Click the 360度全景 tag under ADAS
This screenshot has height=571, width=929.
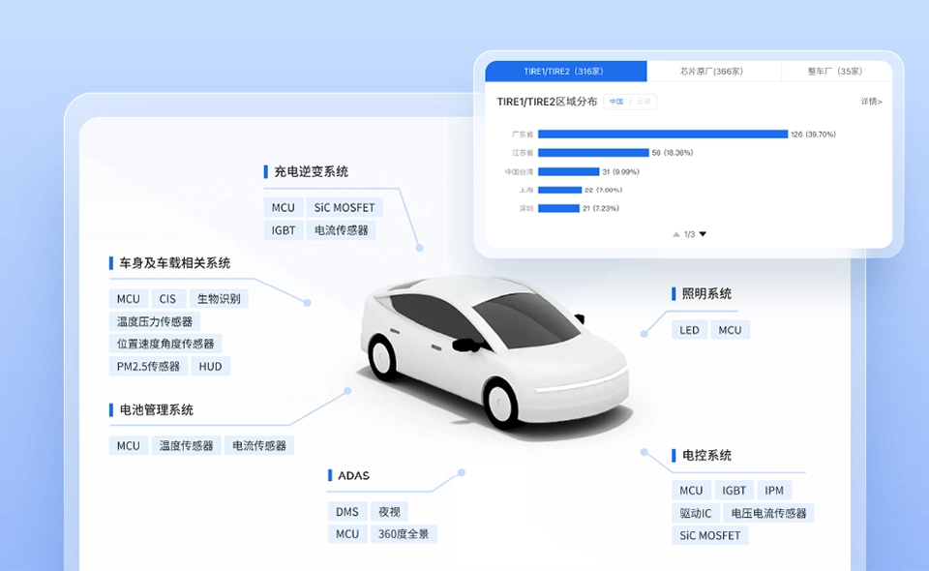(x=404, y=534)
